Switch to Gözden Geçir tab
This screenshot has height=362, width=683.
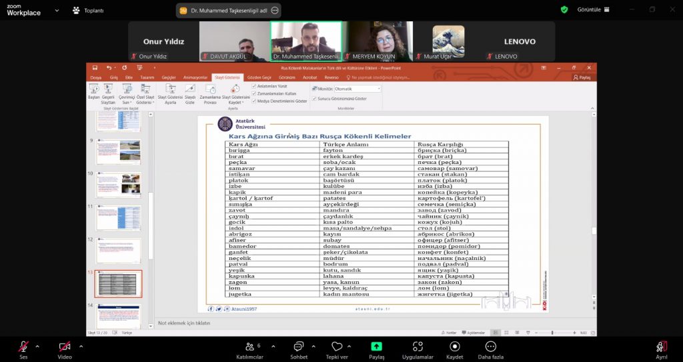pos(259,77)
